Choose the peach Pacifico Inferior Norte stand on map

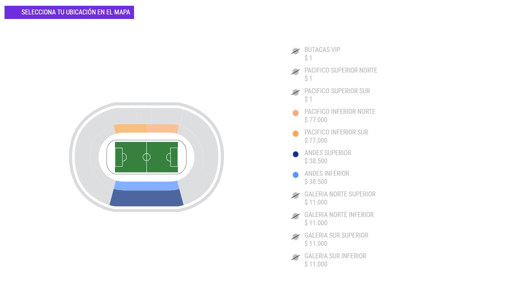tap(163, 129)
